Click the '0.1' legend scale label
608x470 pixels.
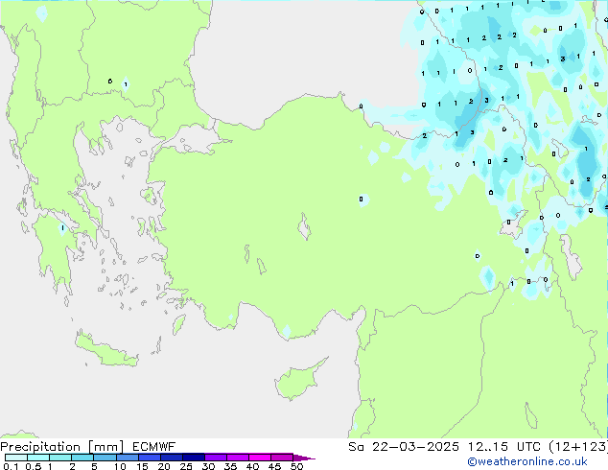point(11,466)
